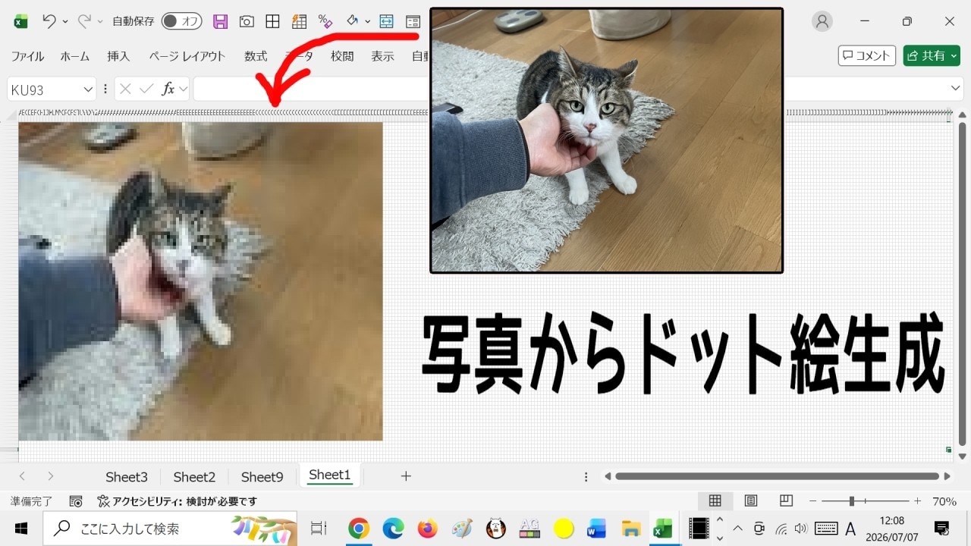Click the next sheet navigation arrow
This screenshot has width=971, height=546.
tap(51, 476)
